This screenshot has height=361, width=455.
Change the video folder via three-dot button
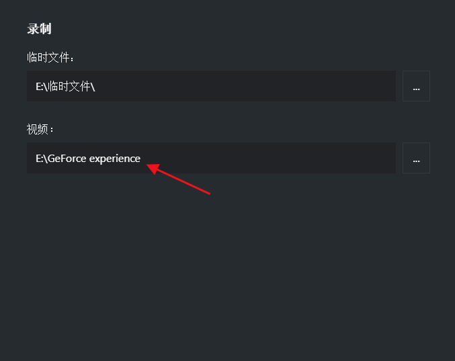click(x=416, y=158)
